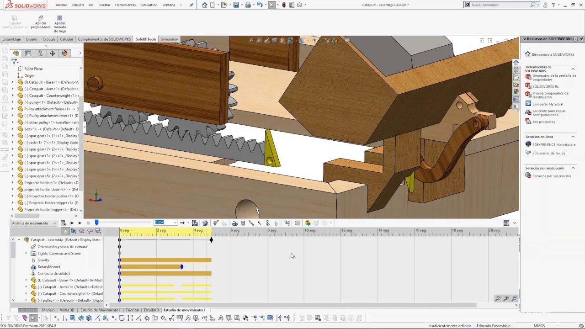The image size is (585, 329).
Task: Open Motion Study Properties gear
Action: 298,223
